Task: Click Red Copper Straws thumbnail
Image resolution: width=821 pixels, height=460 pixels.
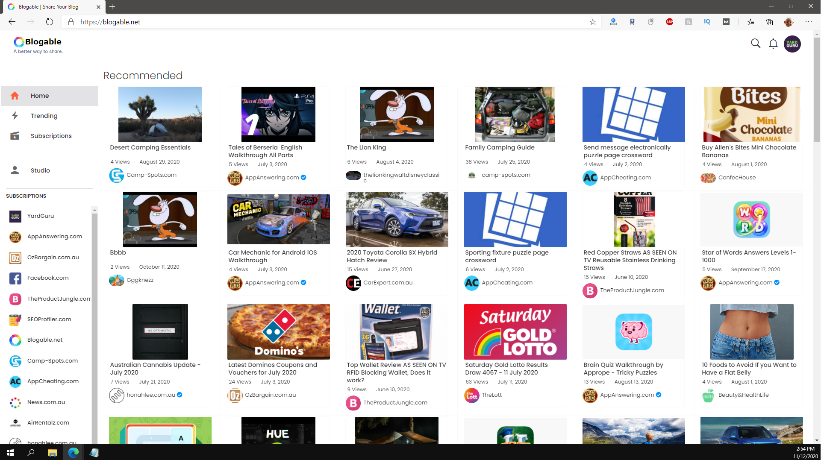Action: 634,220
